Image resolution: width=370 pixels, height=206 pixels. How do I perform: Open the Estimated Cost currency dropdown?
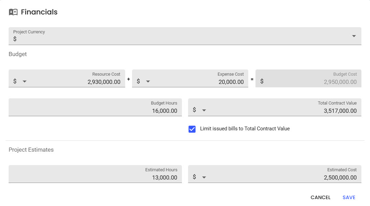click(204, 177)
